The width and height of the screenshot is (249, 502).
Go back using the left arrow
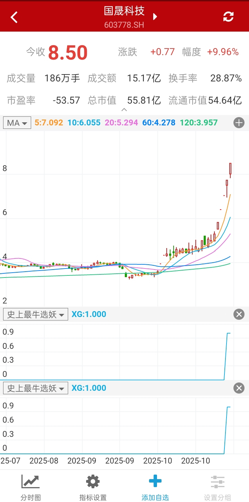(x=14, y=17)
